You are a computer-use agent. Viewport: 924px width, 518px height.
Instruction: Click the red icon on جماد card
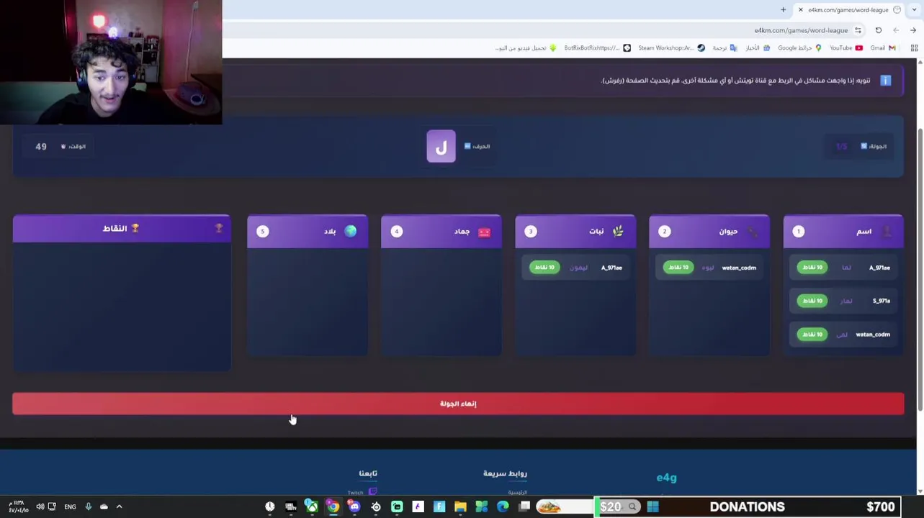coord(484,232)
